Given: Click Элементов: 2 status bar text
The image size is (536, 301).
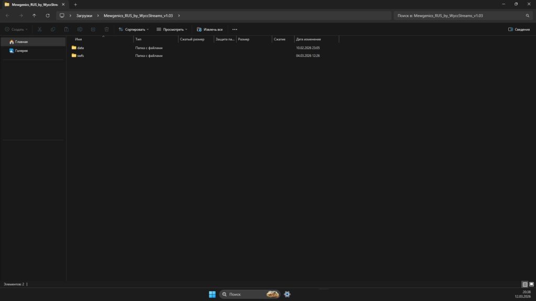Looking at the screenshot, I should point(14,284).
